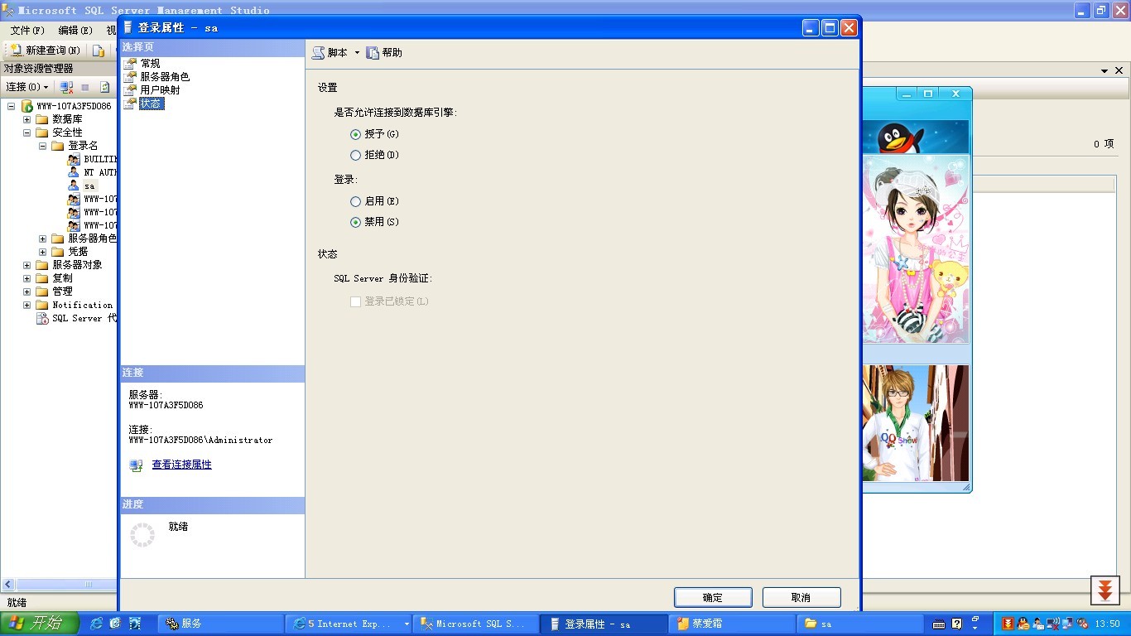Image resolution: width=1131 pixels, height=636 pixels.
Task: Click the 取消 button
Action: (801, 597)
